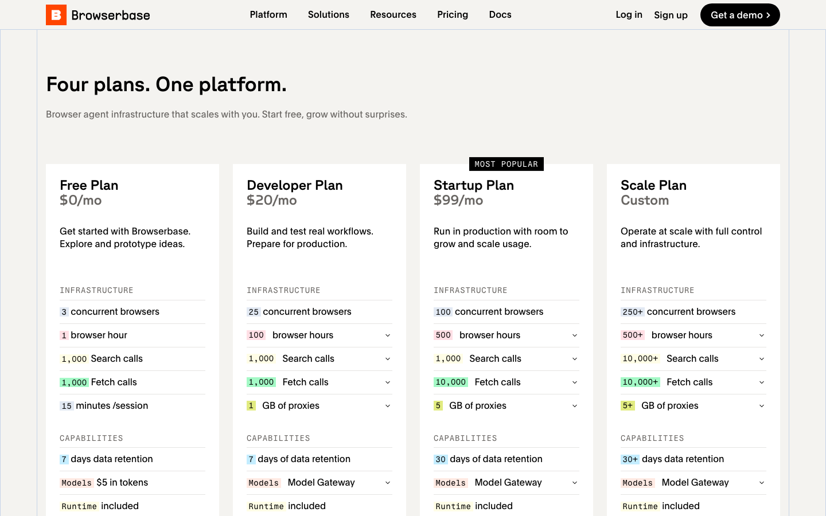Open the Docs link
Screen dimensions: 826x516
click(x=500, y=14)
